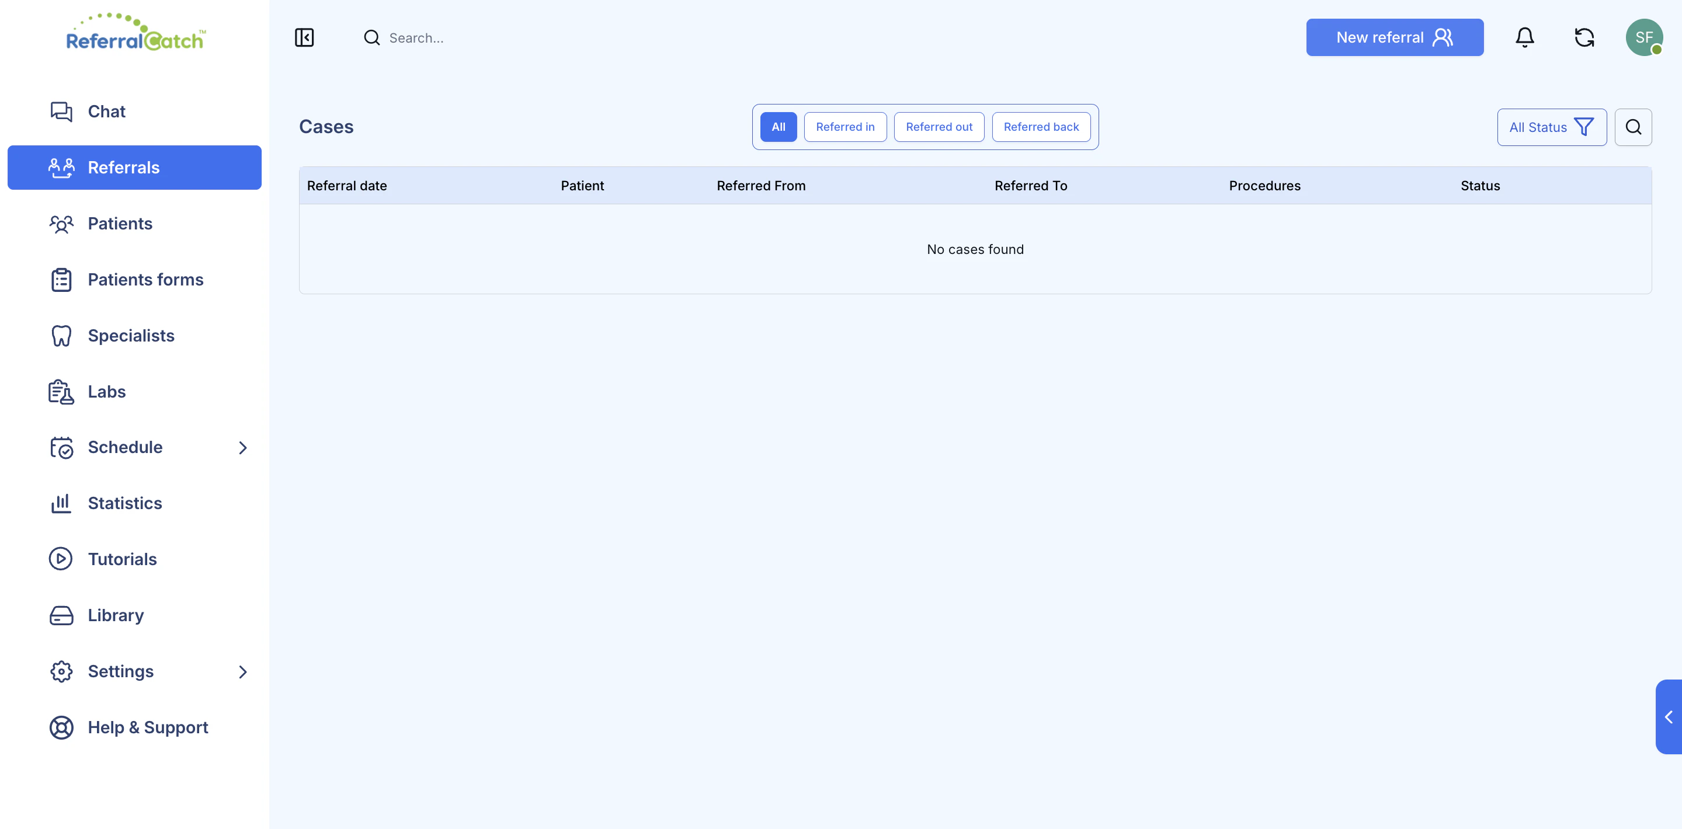Click the Schedule calendar icon
Screen dimensions: 1682x829
61,448
